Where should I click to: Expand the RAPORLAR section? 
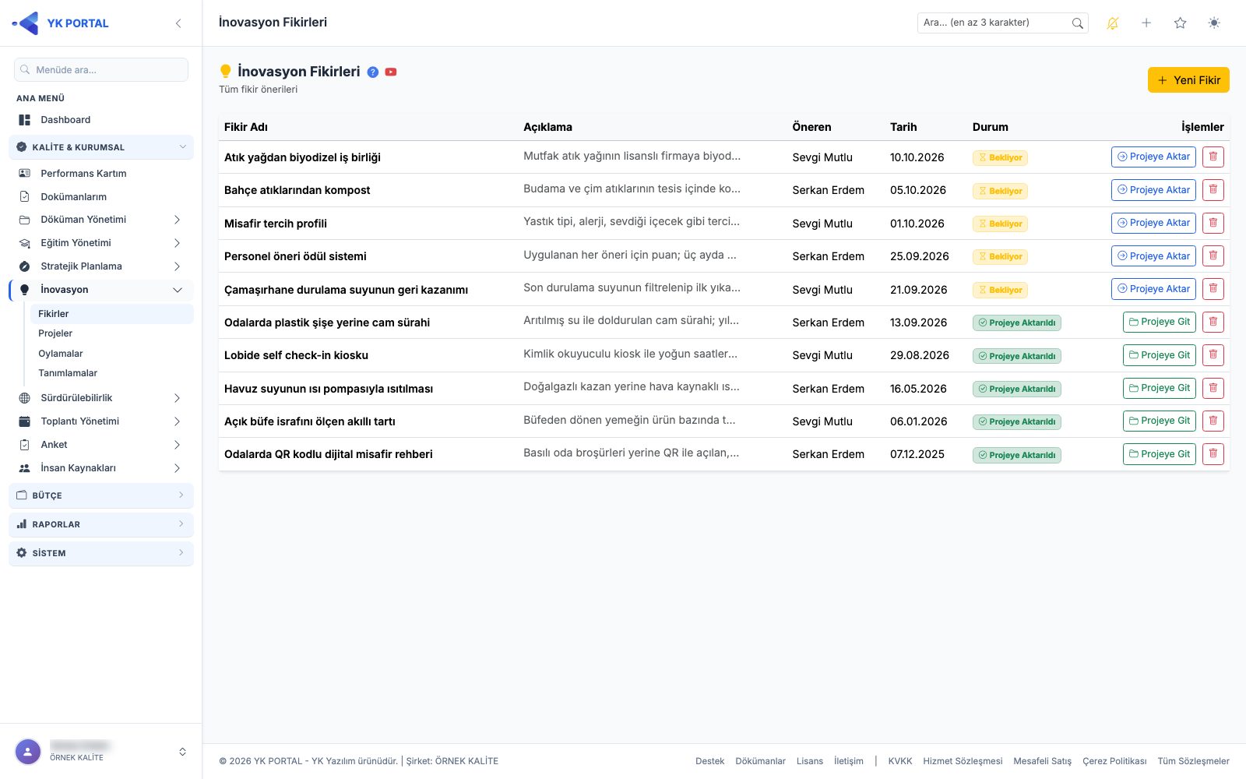pyautogui.click(x=101, y=524)
